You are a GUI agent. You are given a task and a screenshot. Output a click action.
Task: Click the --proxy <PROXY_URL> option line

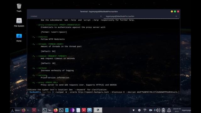[x=45, y=83]
